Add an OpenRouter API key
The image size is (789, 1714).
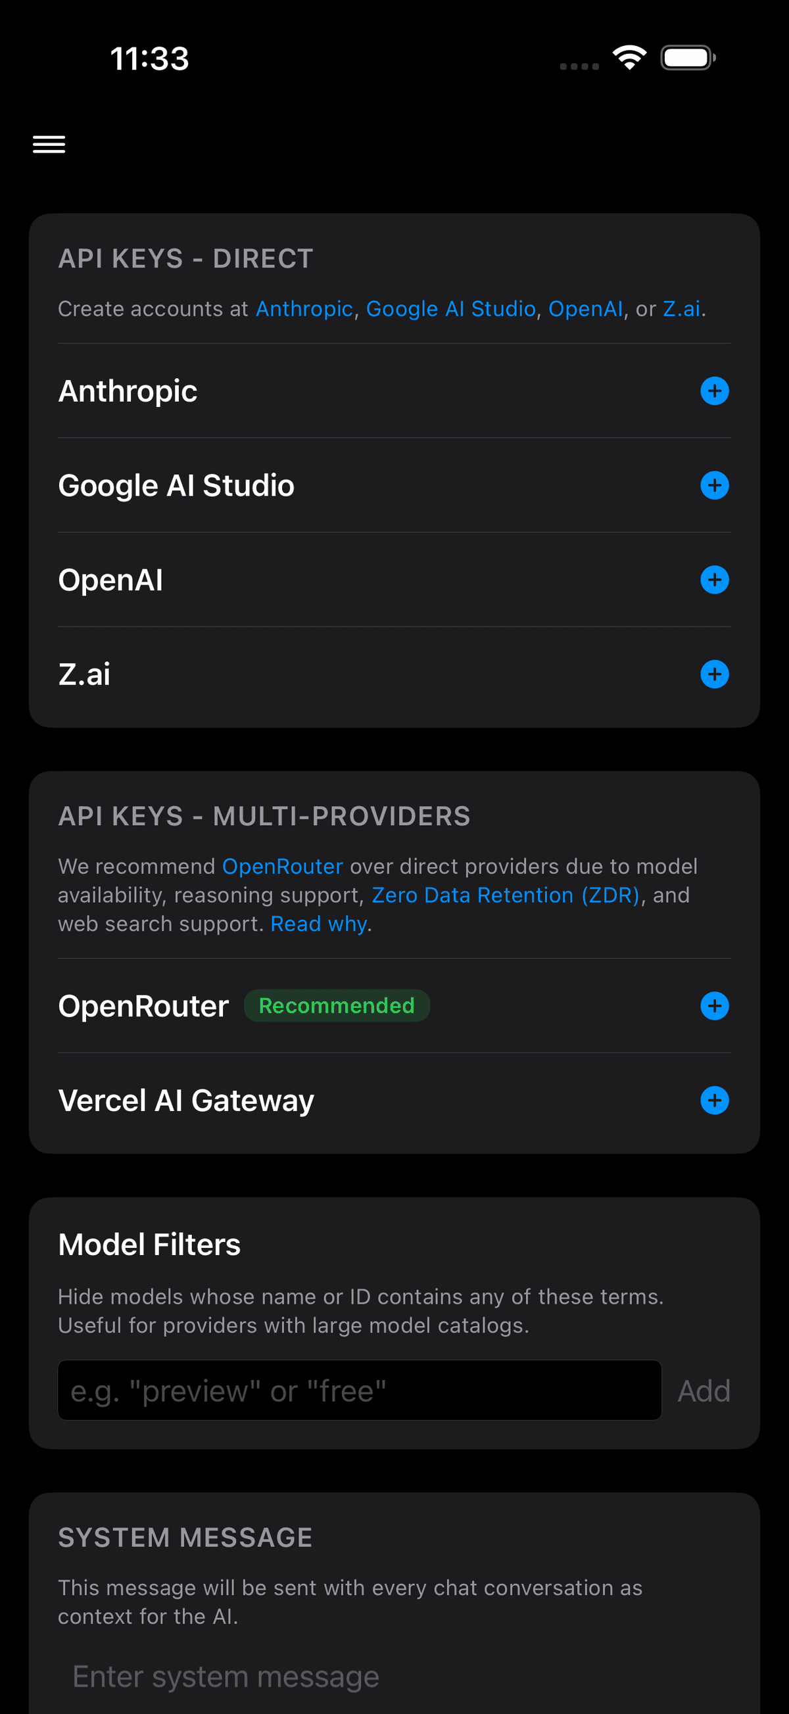[715, 1006]
